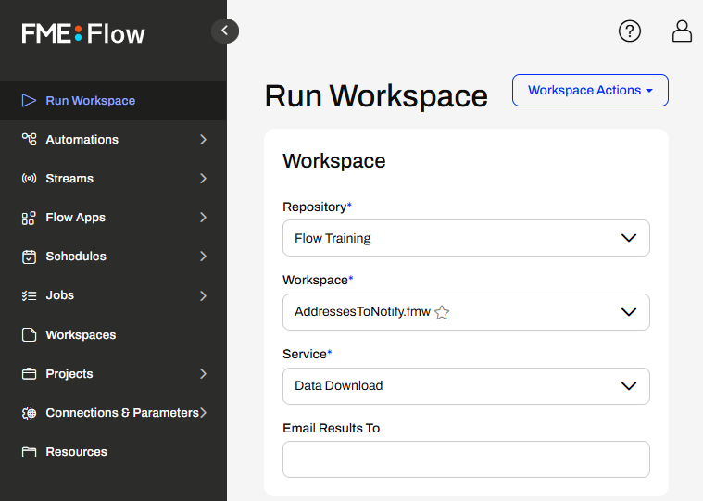This screenshot has height=501, width=703.
Task: Expand the Connections & Parameters chevron
Action: click(x=203, y=413)
